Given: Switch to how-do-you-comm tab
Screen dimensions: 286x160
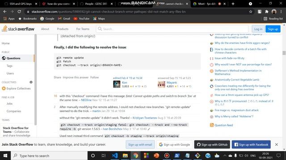Looking at the screenshot, I should [58, 4].
